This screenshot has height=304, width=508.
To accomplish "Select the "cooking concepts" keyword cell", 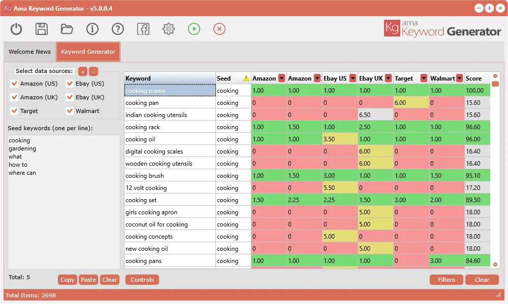I will [170, 237].
